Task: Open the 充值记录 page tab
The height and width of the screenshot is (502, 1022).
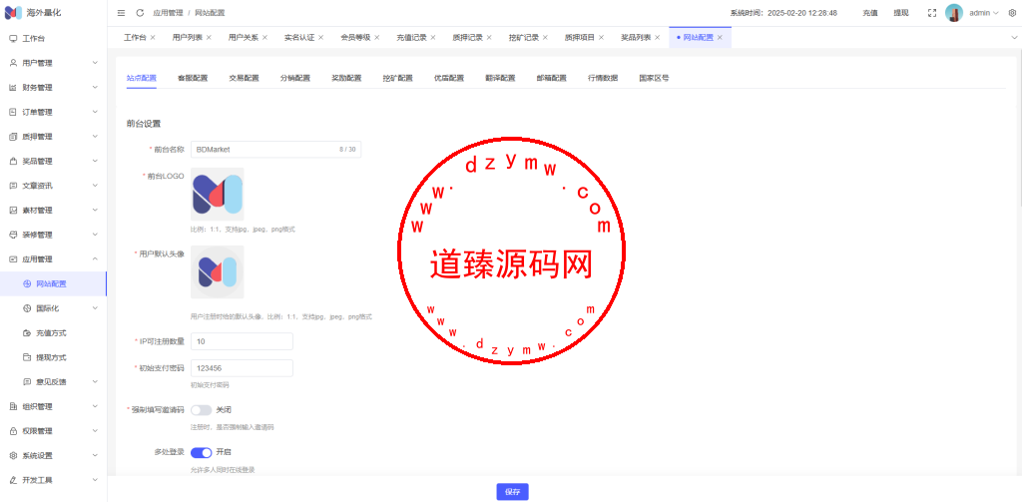Action: coord(411,38)
